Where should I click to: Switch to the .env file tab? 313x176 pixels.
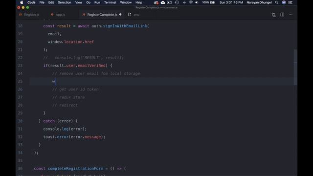(136, 15)
